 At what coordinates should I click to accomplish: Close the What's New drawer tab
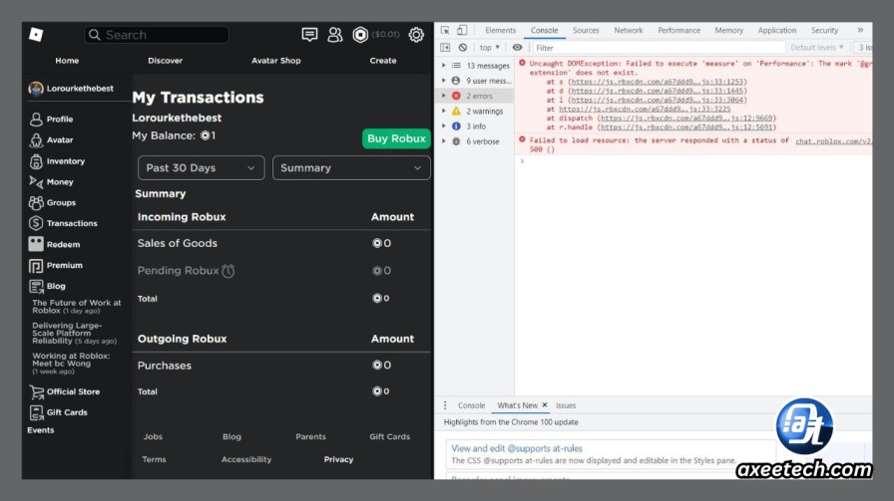point(545,404)
